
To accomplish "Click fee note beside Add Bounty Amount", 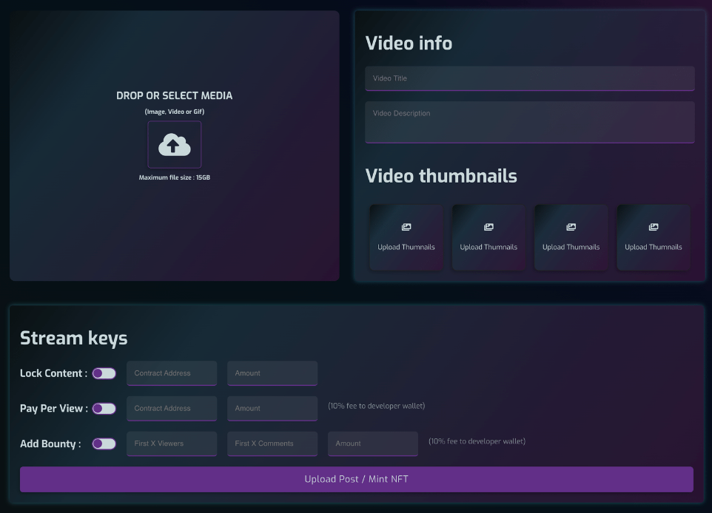I will point(477,441).
